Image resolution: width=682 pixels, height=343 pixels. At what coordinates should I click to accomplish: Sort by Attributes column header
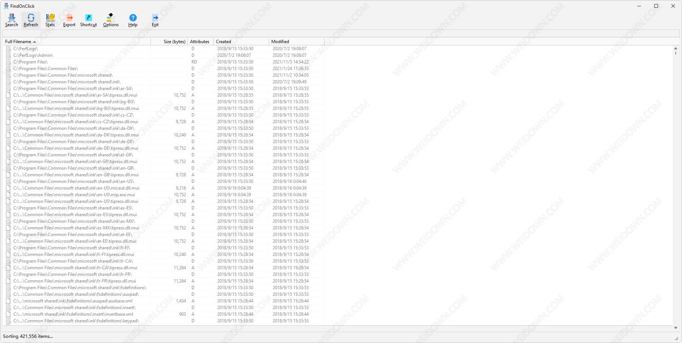pyautogui.click(x=200, y=42)
